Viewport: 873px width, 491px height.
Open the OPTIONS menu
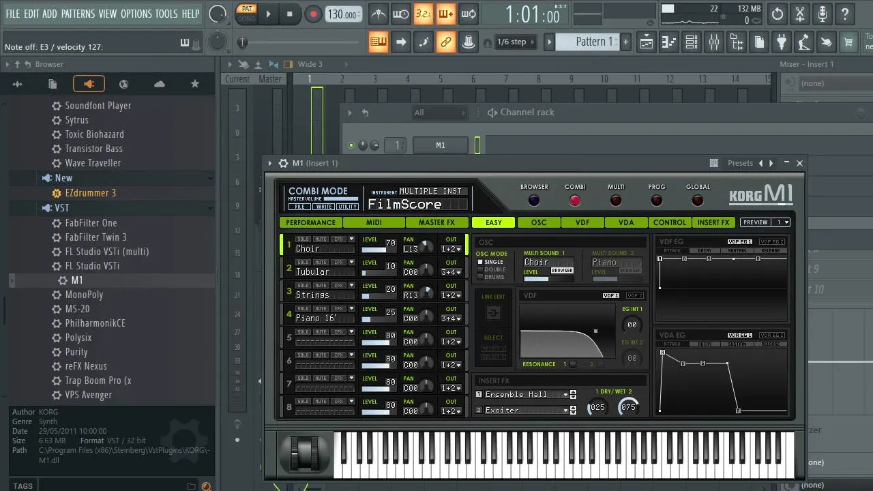pyautogui.click(x=136, y=14)
